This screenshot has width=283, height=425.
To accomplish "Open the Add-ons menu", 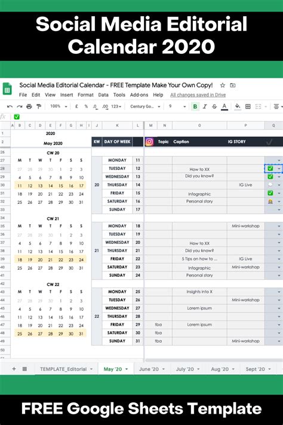I will [139, 95].
